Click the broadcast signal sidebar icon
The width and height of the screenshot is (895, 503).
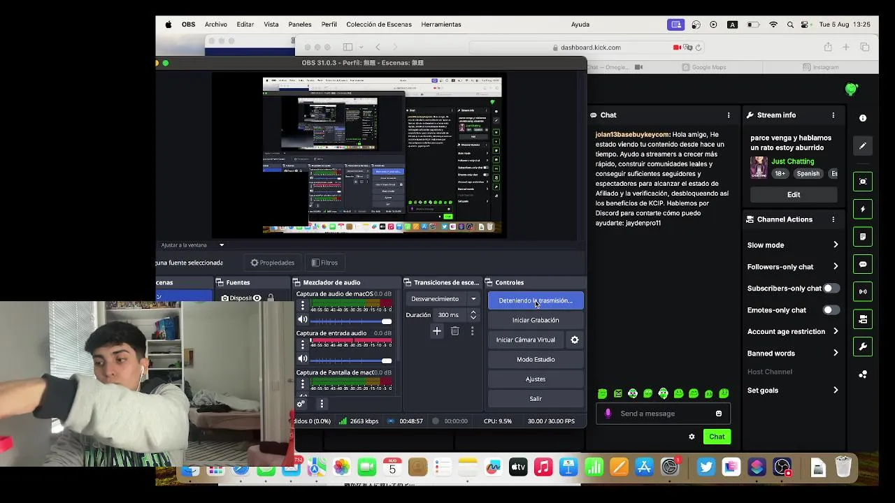(863, 292)
